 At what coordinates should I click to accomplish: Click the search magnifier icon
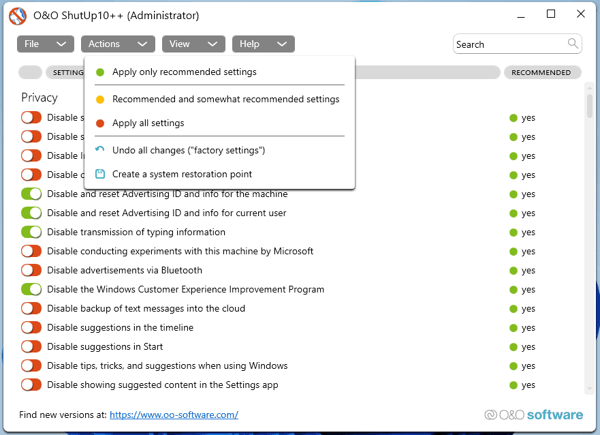point(573,44)
